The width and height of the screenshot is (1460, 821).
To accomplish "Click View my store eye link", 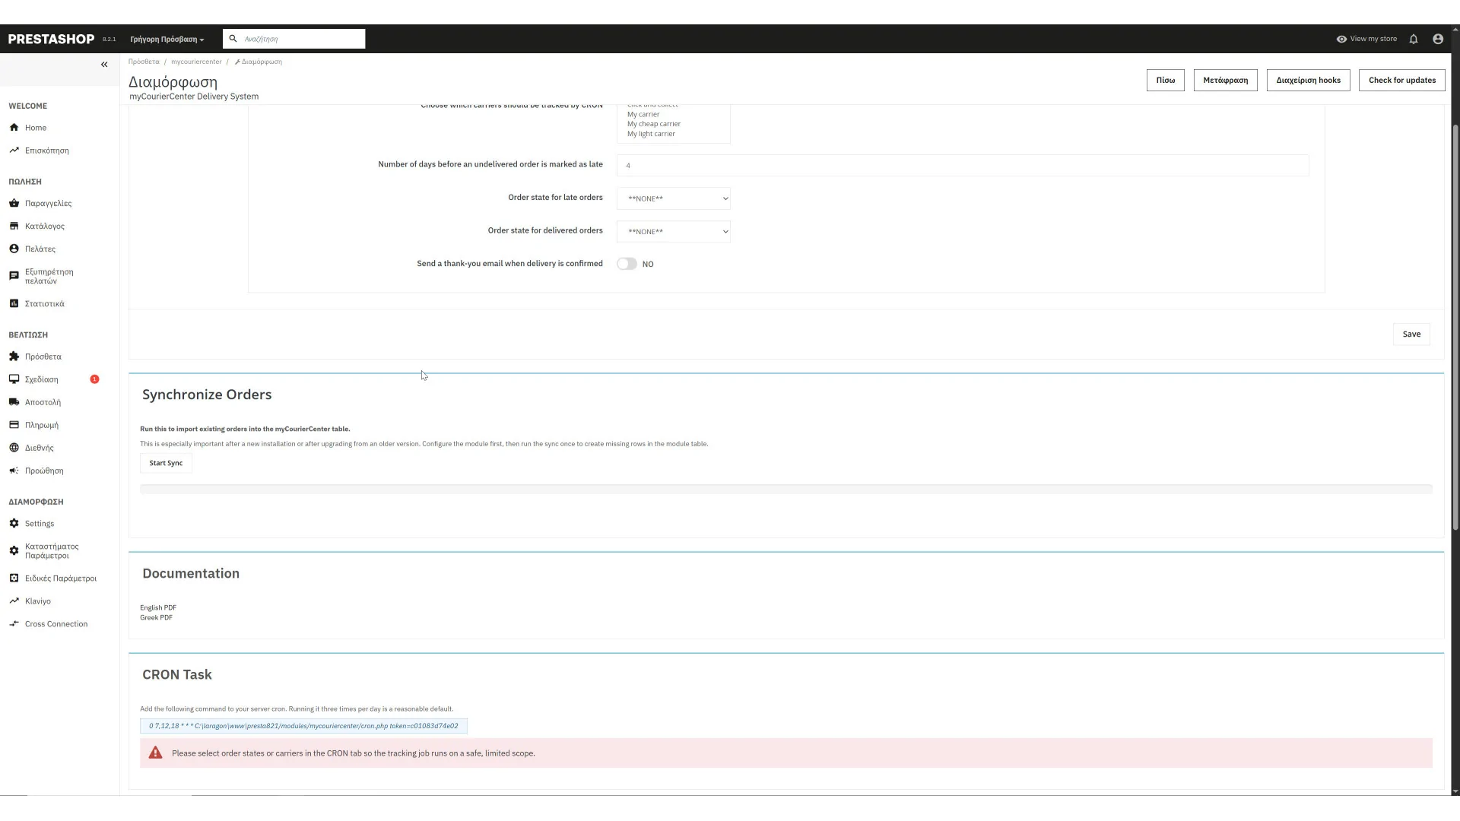I will [1366, 39].
